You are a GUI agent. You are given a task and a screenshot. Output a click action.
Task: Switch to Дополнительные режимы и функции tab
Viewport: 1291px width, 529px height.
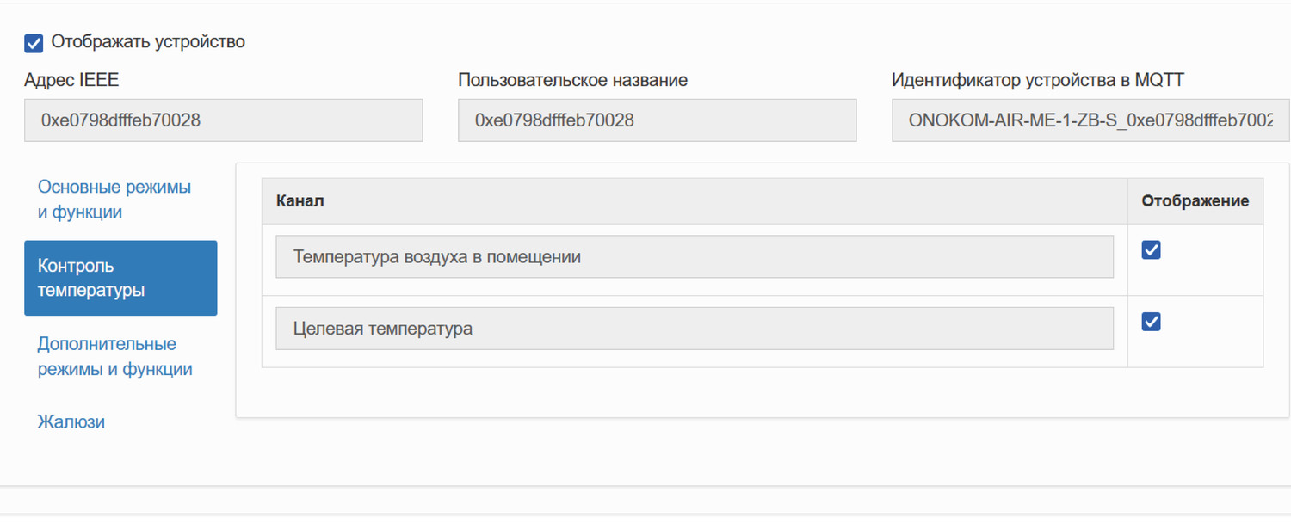pyautogui.click(x=114, y=356)
